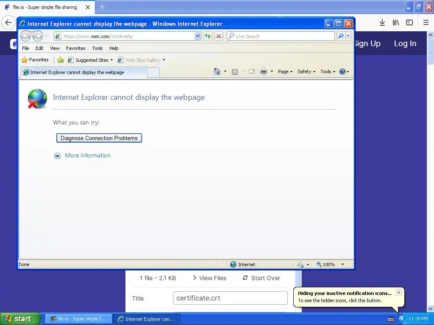Click the Print icon

(x=264, y=72)
